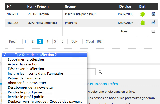
Task: Check the 'Tous' select-all checkbox
Action: coord(153,31)
